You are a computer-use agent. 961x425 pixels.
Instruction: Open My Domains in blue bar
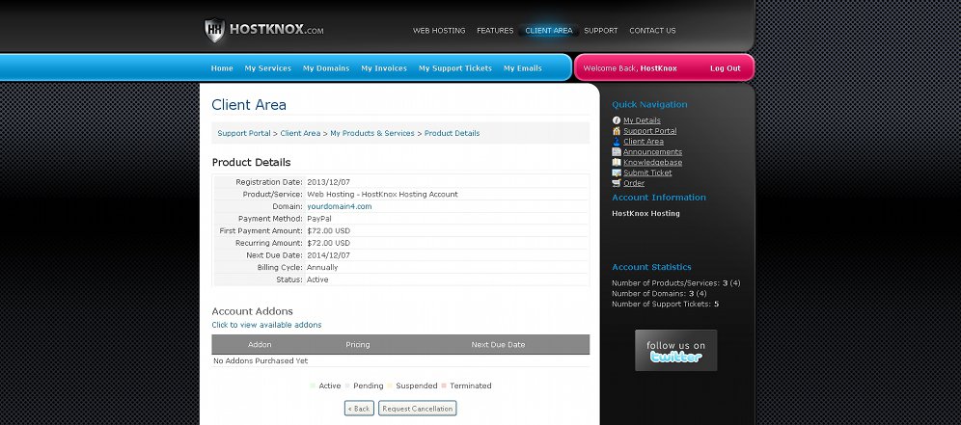click(x=326, y=68)
